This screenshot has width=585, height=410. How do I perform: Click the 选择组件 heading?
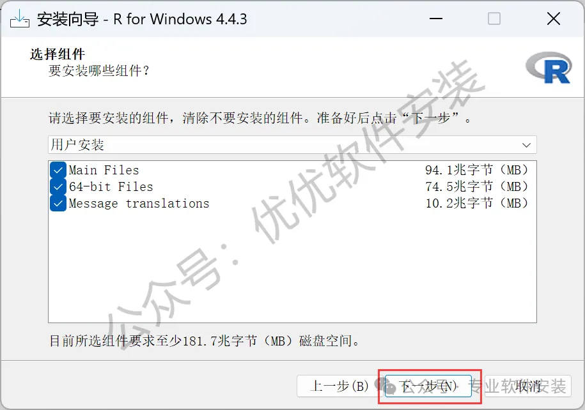[x=58, y=54]
